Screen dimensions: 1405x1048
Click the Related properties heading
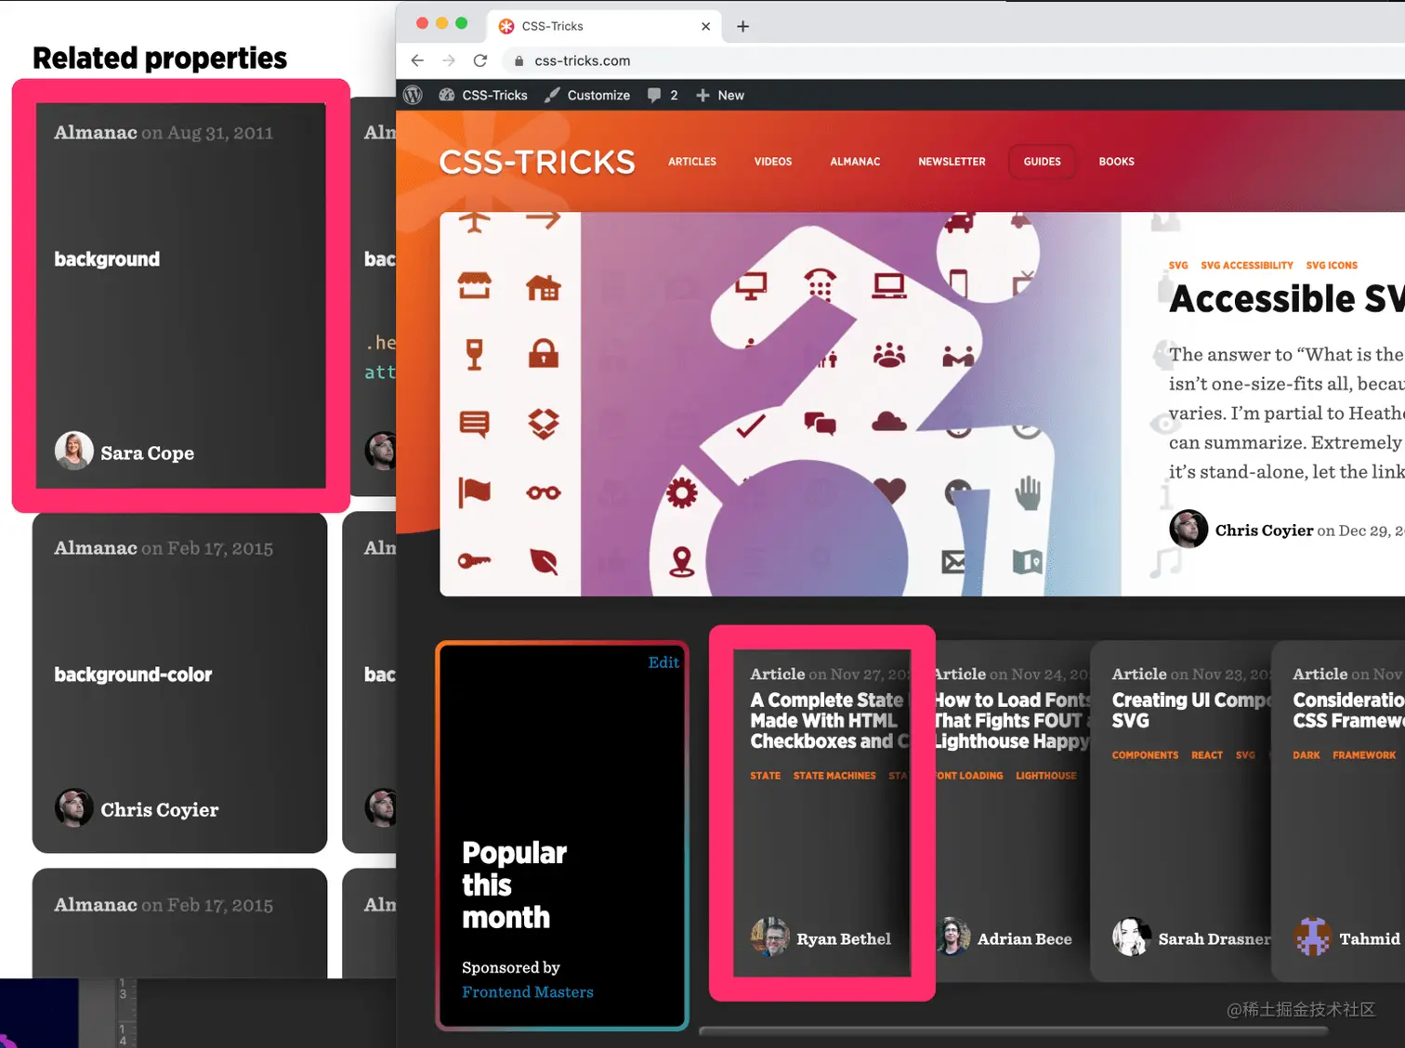coord(160,59)
